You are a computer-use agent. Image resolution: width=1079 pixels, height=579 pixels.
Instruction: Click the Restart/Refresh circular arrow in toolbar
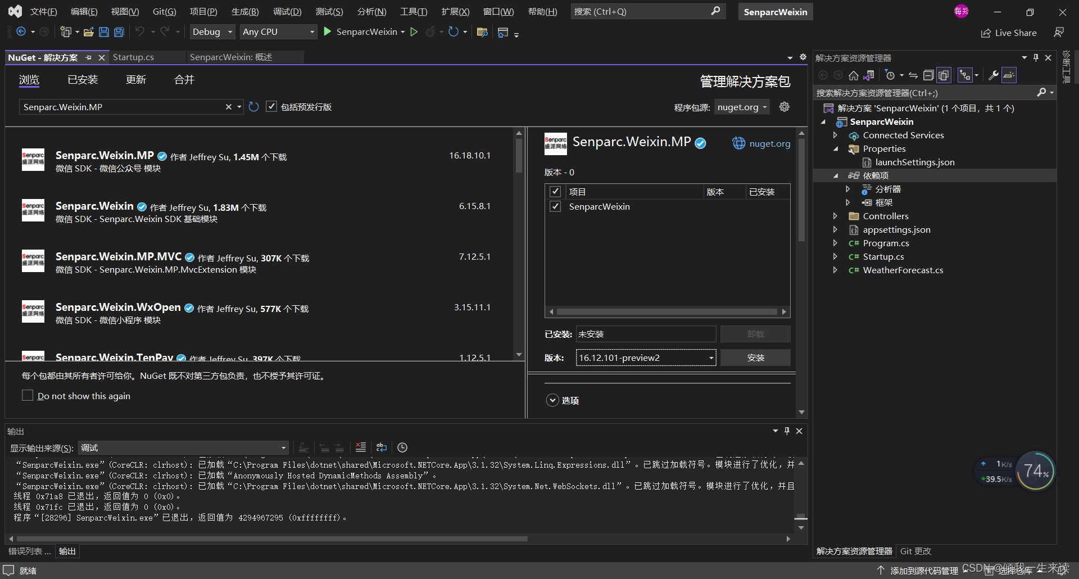454,32
